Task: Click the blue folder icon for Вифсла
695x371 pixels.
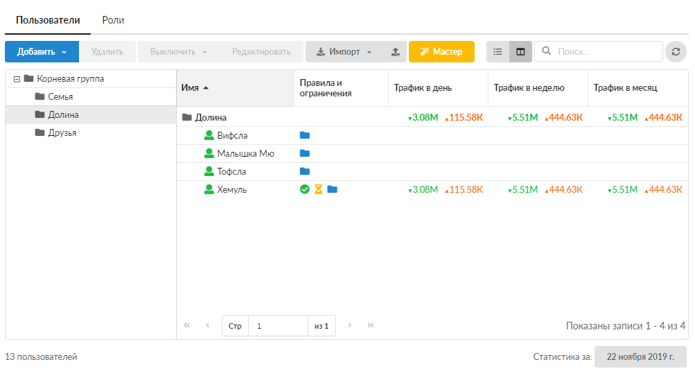Action: point(304,135)
